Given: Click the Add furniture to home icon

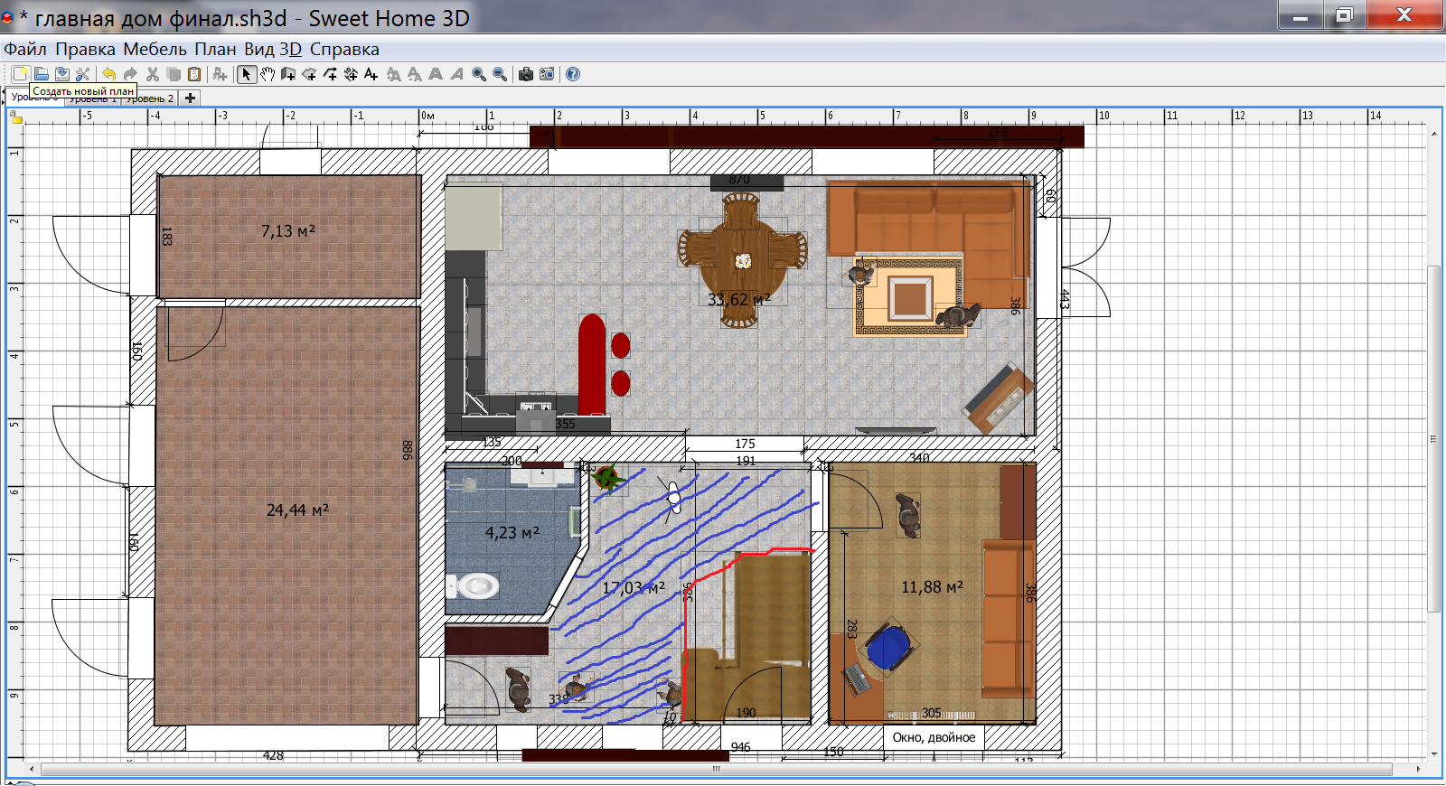Looking at the screenshot, I should click(x=220, y=74).
